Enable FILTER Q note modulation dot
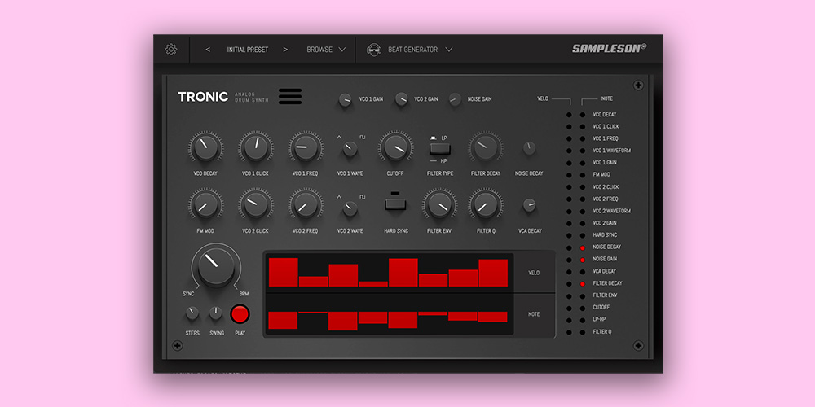Image resolution: width=815 pixels, height=407 pixels. coord(583,332)
